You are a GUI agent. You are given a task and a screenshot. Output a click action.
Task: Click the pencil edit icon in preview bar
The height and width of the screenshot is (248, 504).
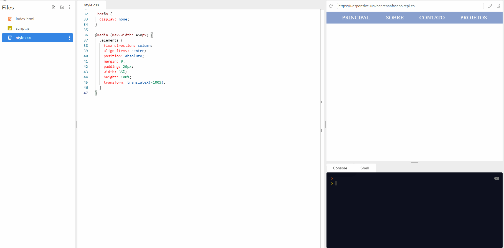[490, 6]
